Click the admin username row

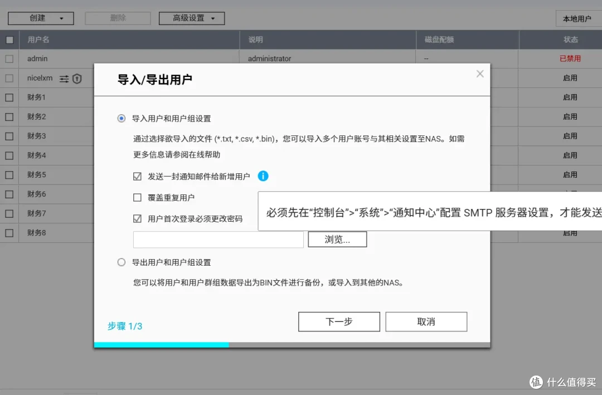pyautogui.click(x=37, y=58)
